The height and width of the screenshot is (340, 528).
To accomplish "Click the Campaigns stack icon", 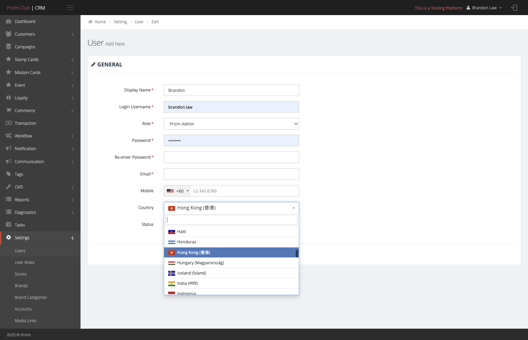I will [9, 47].
